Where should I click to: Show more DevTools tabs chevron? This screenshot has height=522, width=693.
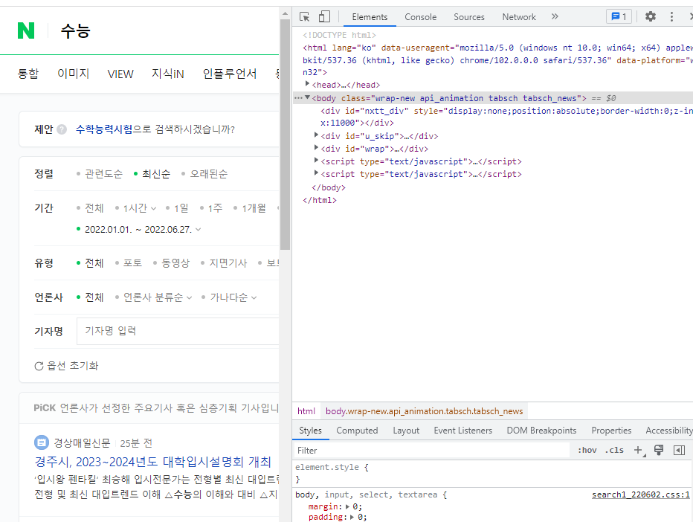555,17
